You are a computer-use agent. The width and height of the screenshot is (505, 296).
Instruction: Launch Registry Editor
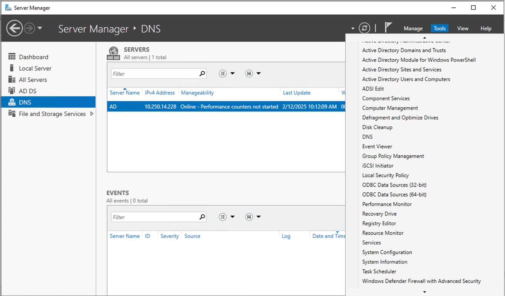pos(379,224)
